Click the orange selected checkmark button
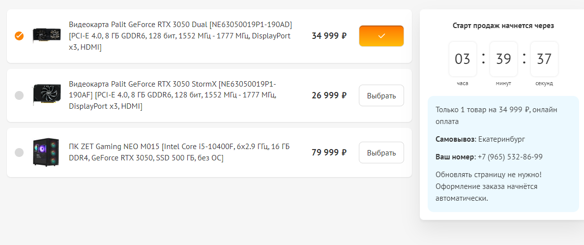Image resolution: width=584 pixels, height=245 pixels. pos(381,36)
